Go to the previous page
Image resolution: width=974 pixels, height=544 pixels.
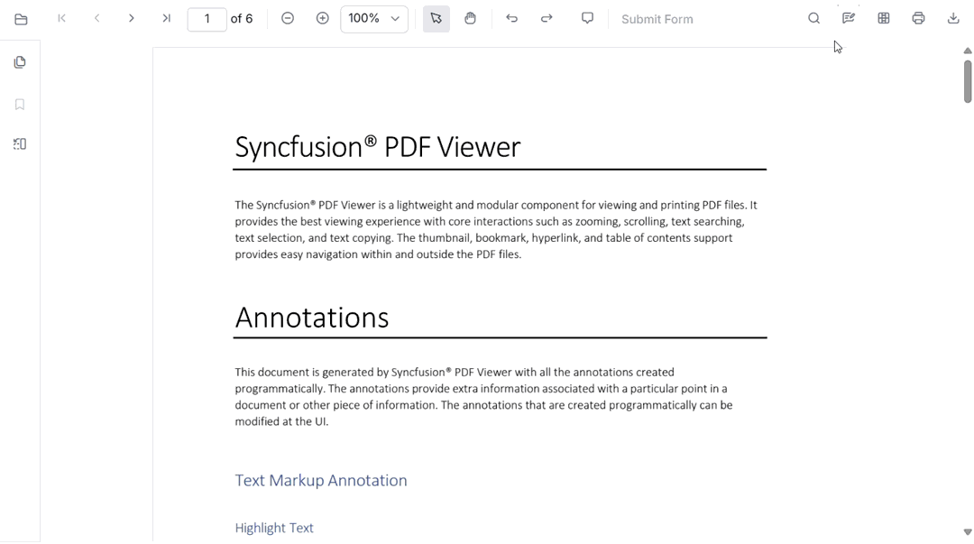tap(96, 19)
